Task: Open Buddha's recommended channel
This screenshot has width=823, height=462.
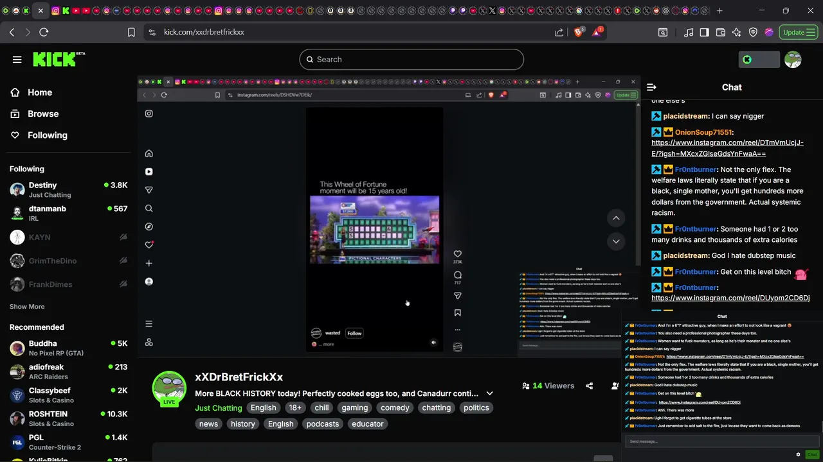Action: pyautogui.click(x=68, y=348)
